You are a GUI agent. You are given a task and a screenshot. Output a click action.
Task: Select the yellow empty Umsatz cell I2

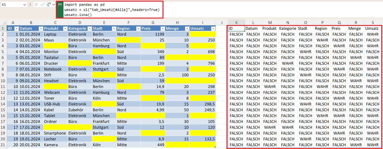tap(202, 34)
